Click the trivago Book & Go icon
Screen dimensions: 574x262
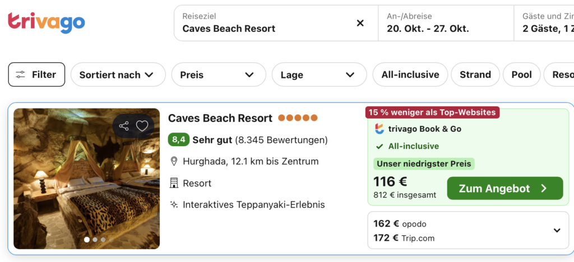pos(379,129)
